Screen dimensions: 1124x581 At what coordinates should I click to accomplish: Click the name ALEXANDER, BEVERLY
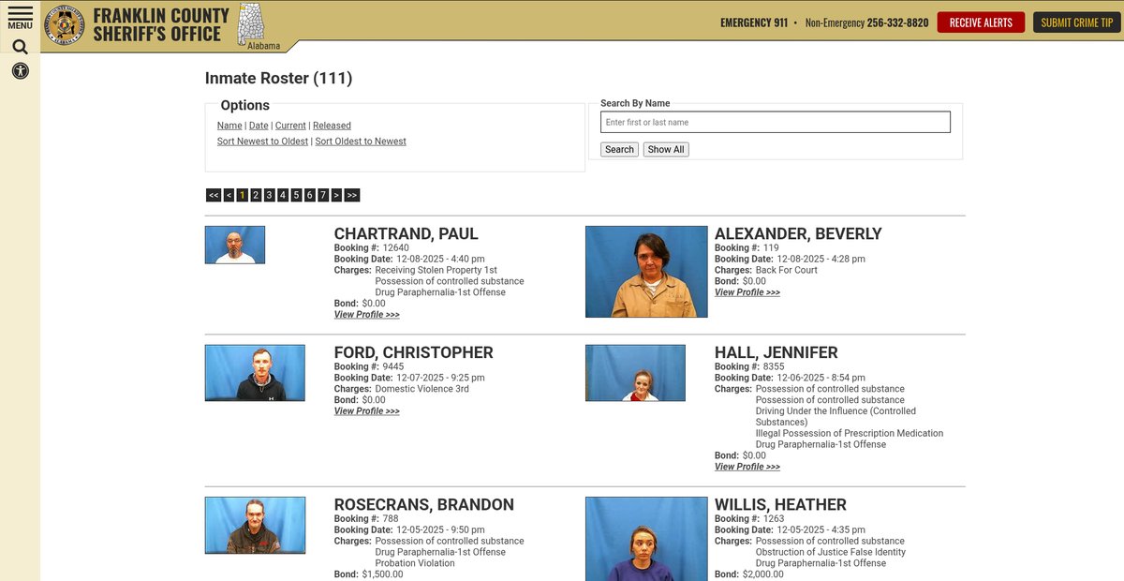(798, 234)
